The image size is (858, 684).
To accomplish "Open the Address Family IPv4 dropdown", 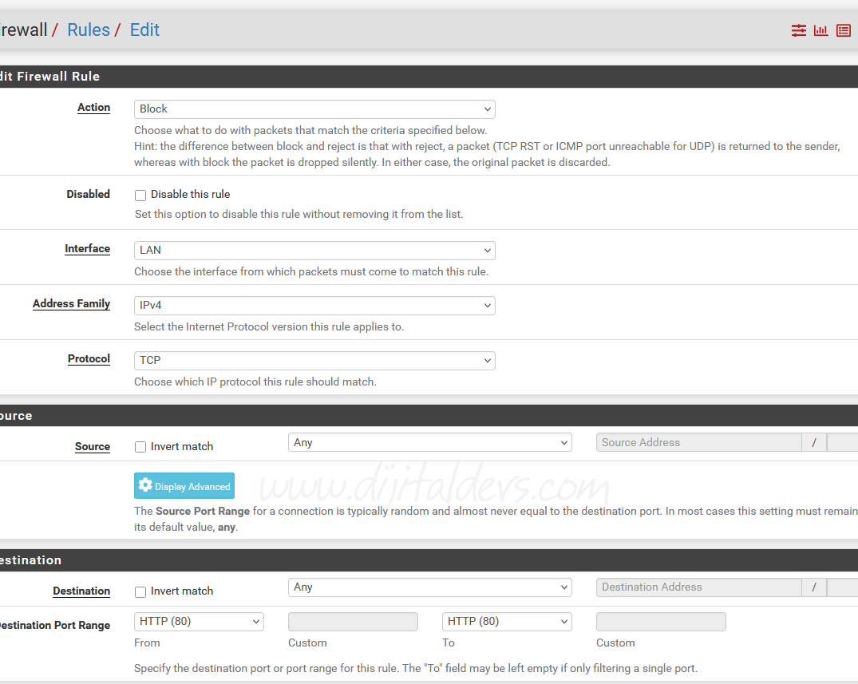I will (x=314, y=306).
